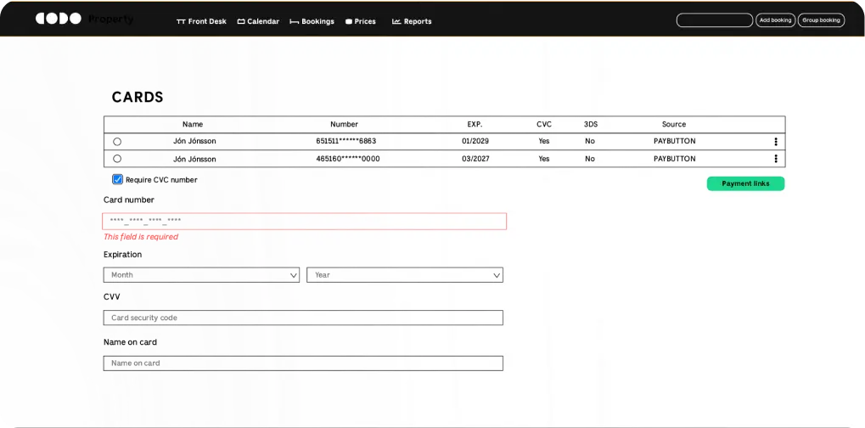This screenshot has height=428, width=865.
Task: Open the Bookings menu item
Action: [317, 22]
